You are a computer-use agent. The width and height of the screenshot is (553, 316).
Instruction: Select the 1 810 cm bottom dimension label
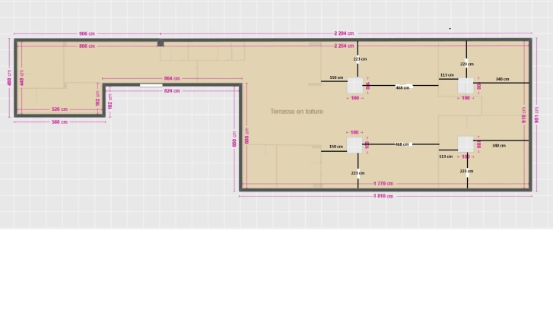383,196
